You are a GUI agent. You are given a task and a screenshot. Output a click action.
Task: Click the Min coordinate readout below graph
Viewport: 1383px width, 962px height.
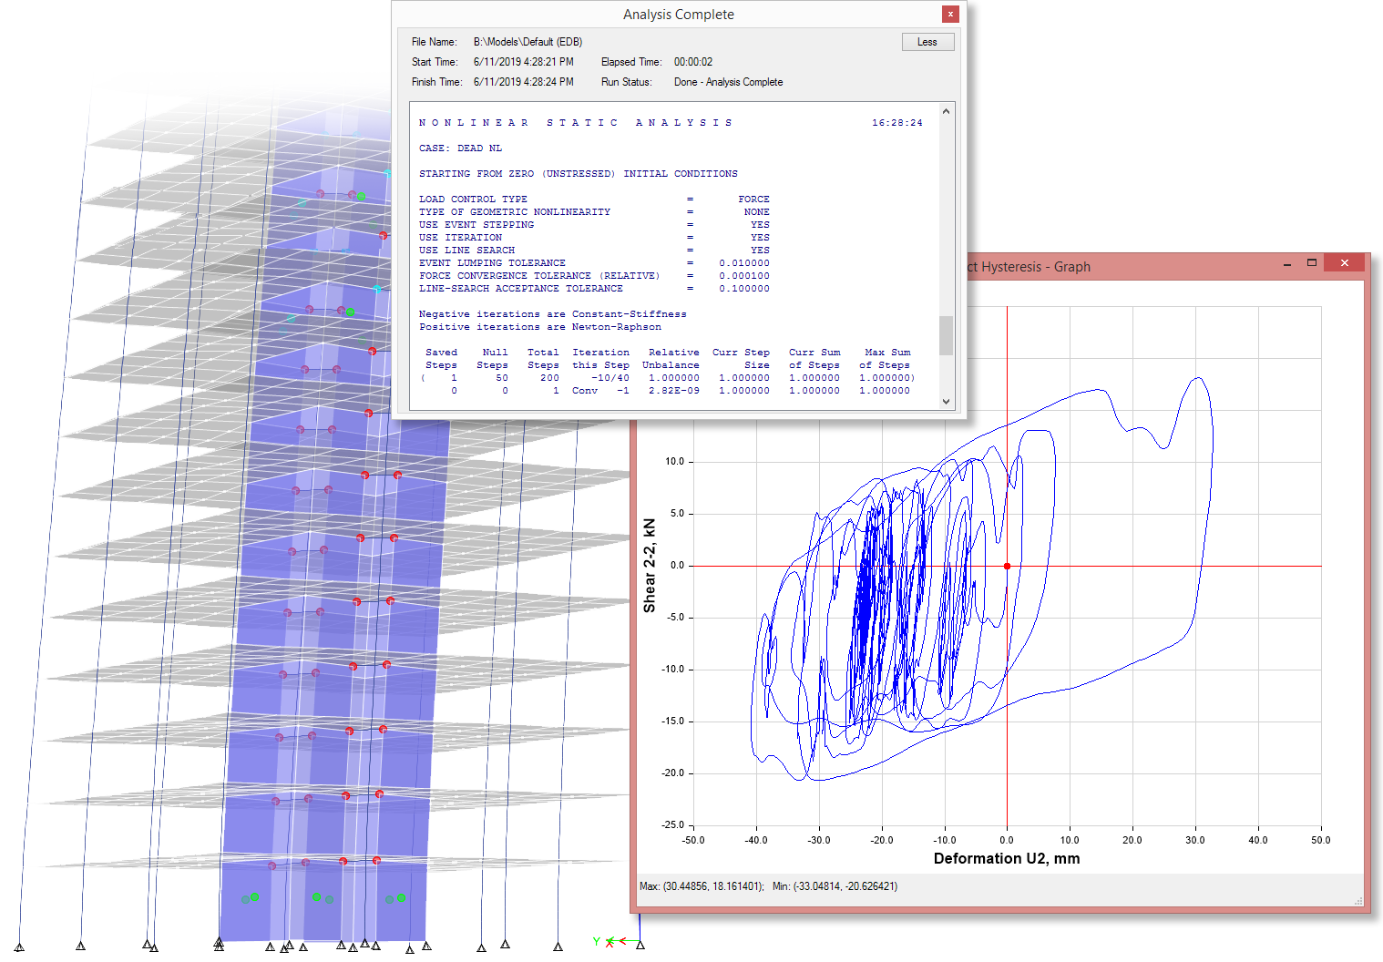pos(835,886)
